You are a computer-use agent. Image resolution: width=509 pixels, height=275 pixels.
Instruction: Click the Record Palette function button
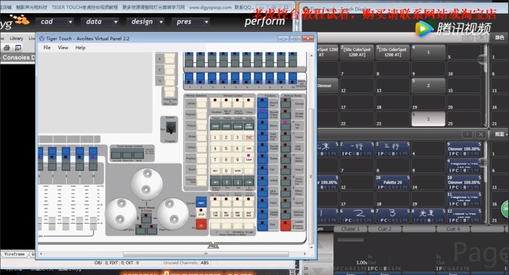(x=262, y=148)
